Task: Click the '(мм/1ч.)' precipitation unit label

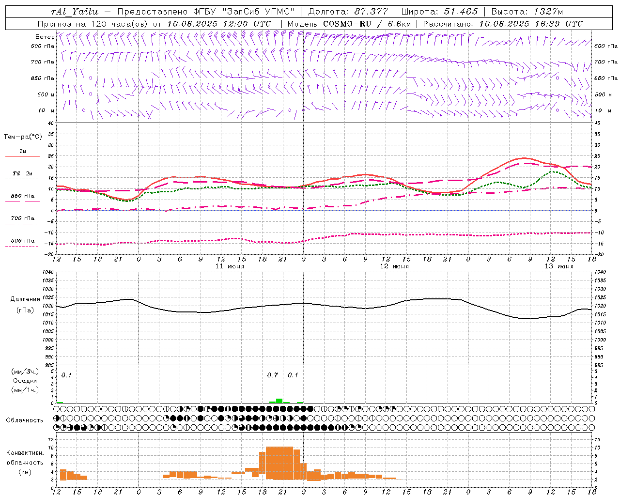Action: tap(25, 390)
